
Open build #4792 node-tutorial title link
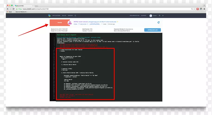click(x=95, y=22)
